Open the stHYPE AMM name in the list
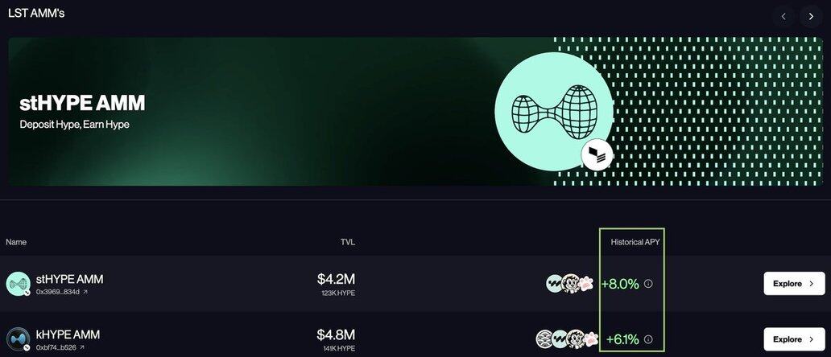The height and width of the screenshot is (357, 831). click(x=69, y=279)
